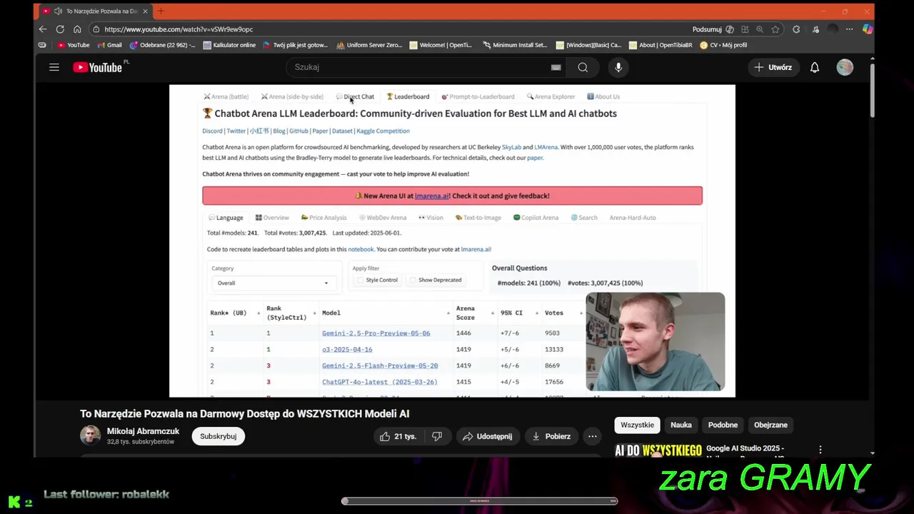Mute the tab using its speaker icon
This screenshot has height=514, width=914.
(x=59, y=11)
